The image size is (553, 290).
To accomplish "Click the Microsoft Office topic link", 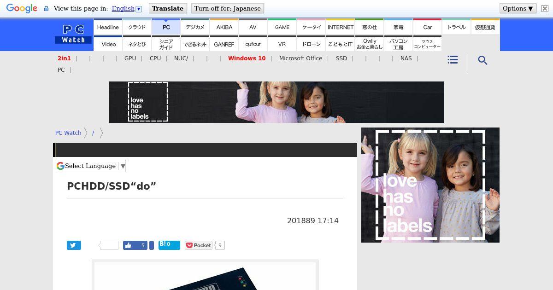I will coord(300,58).
